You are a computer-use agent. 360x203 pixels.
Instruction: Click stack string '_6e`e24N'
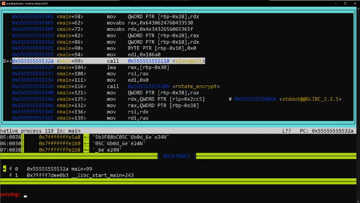point(107,150)
